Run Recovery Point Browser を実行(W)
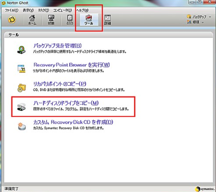The image size is (216, 192). 72,65
